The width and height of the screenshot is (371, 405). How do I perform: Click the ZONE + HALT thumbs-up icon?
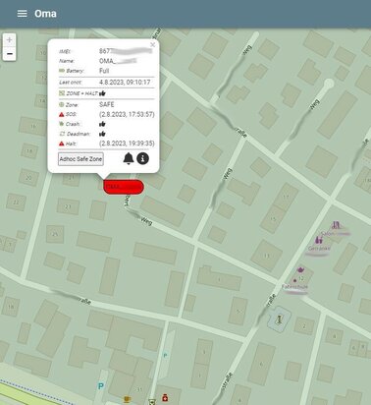[x=102, y=93]
